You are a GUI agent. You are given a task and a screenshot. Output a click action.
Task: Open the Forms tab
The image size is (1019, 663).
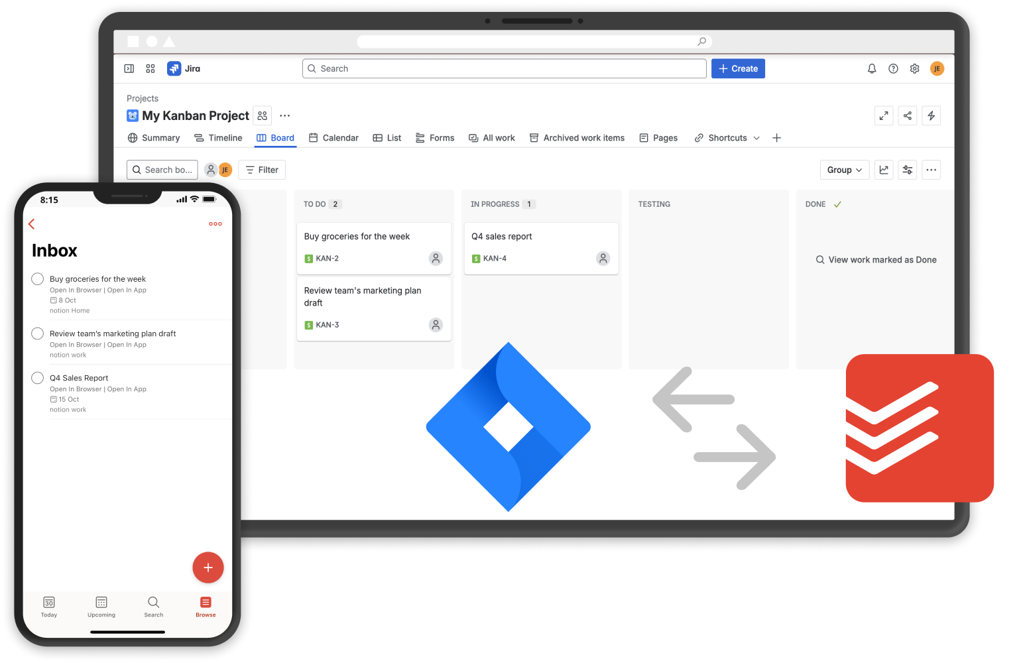tap(435, 138)
